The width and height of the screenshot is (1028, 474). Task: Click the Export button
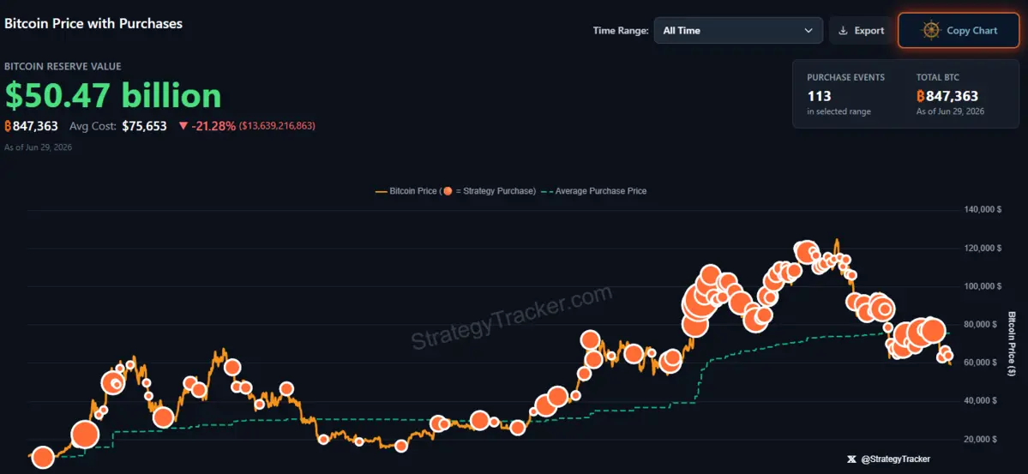(x=862, y=30)
